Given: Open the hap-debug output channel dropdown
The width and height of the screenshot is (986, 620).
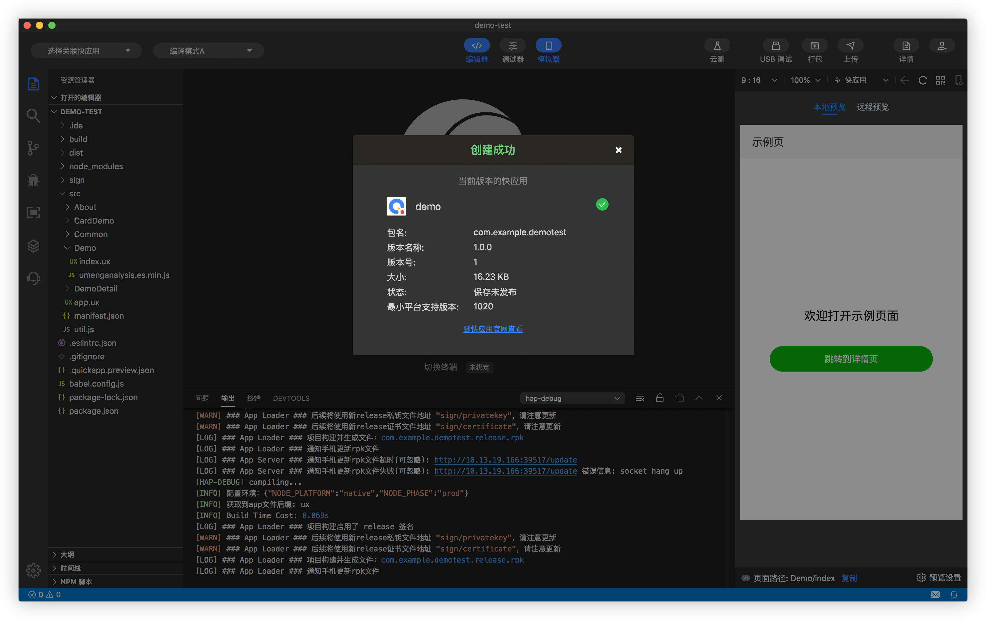Looking at the screenshot, I should pyautogui.click(x=572, y=398).
